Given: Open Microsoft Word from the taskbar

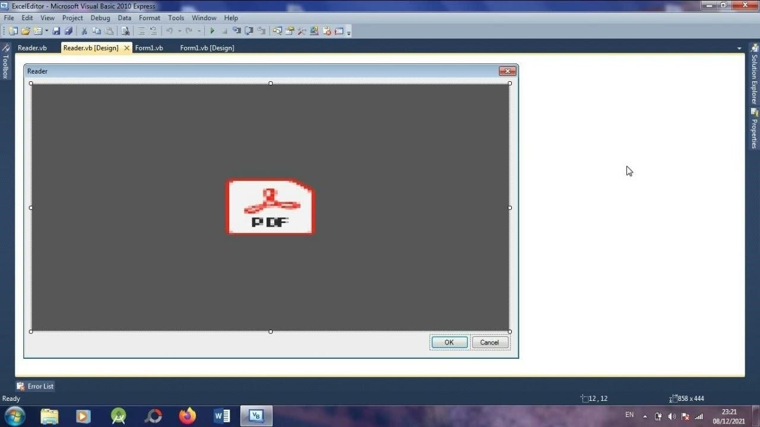Looking at the screenshot, I should 221,416.
